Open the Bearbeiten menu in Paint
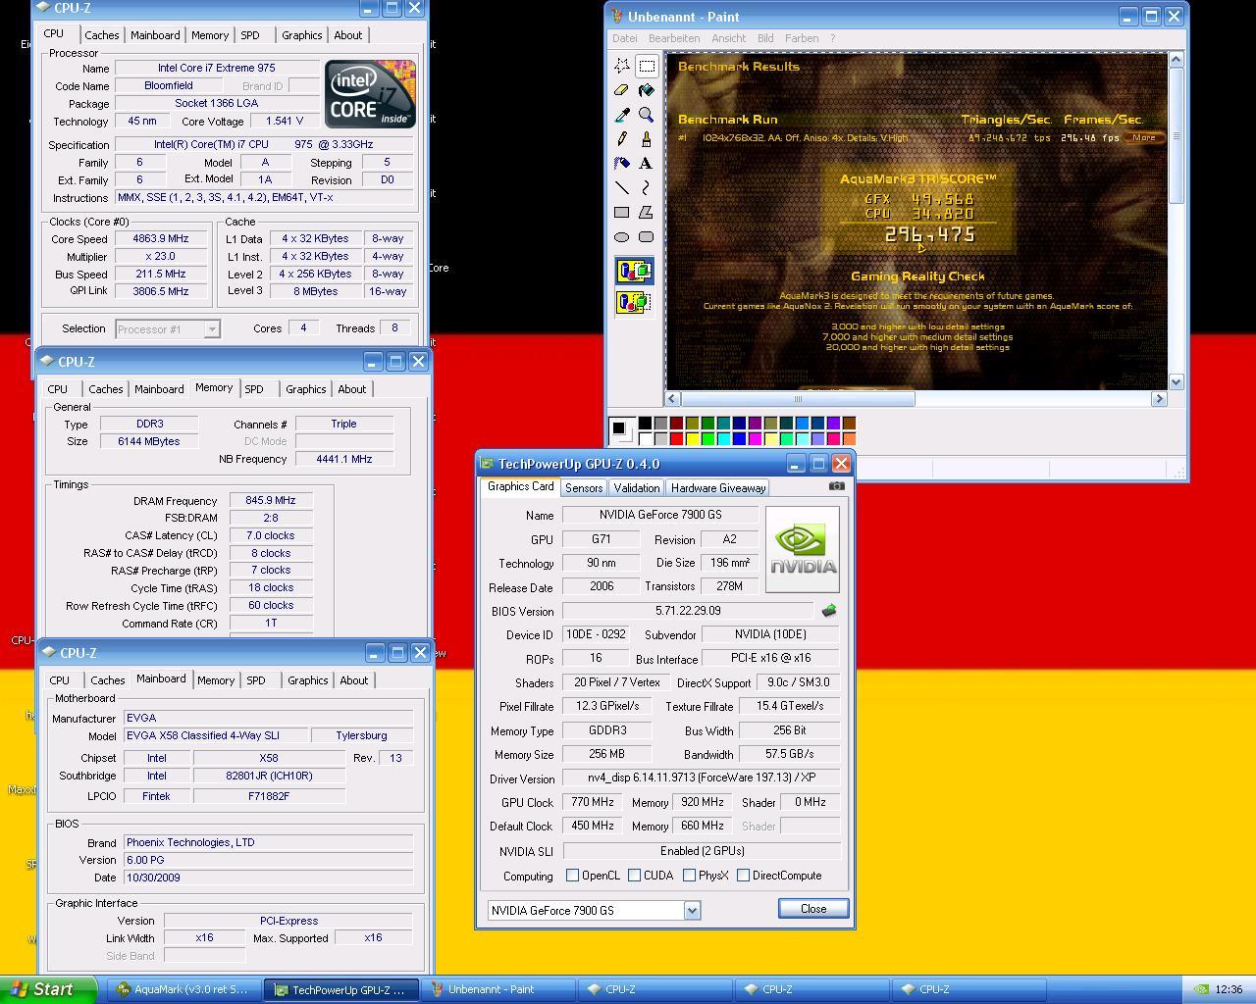 pyautogui.click(x=674, y=38)
